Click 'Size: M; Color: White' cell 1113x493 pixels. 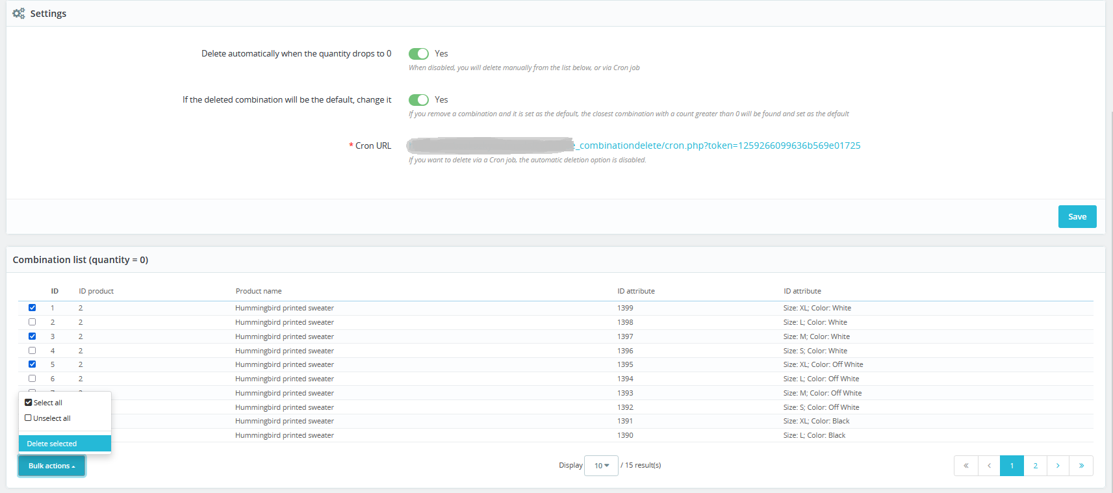(x=816, y=336)
